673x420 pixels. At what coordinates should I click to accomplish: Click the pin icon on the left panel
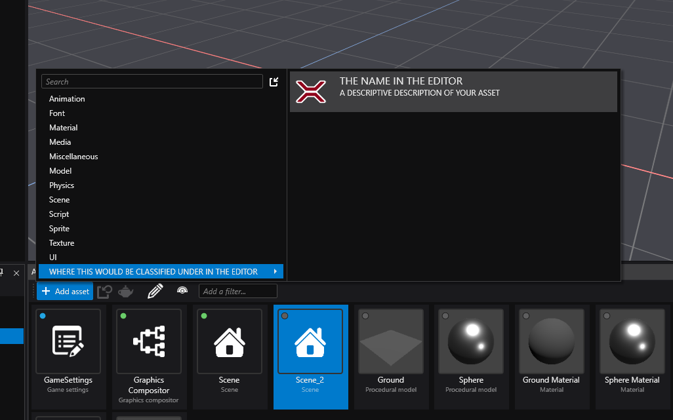pyautogui.click(x=2, y=273)
